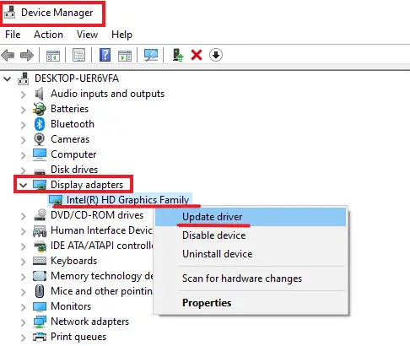Expand the Computer category
The width and height of the screenshot is (410, 346).
tap(23, 155)
